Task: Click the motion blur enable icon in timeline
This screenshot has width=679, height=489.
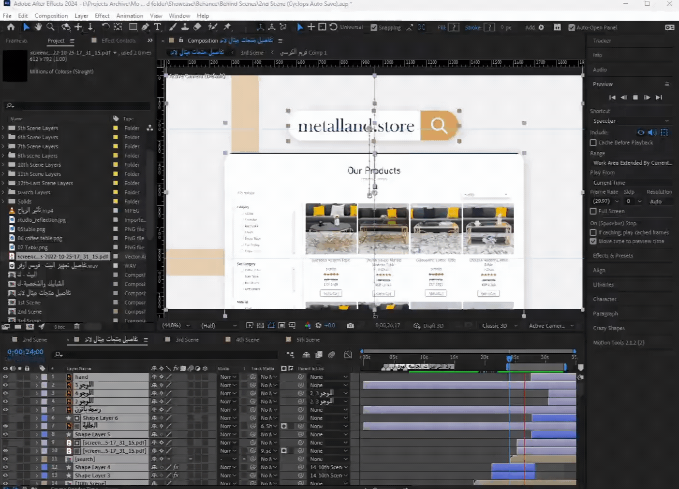Action: coord(331,355)
